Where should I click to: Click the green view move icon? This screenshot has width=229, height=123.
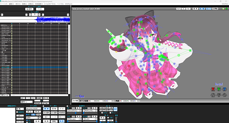click(x=226, y=9)
